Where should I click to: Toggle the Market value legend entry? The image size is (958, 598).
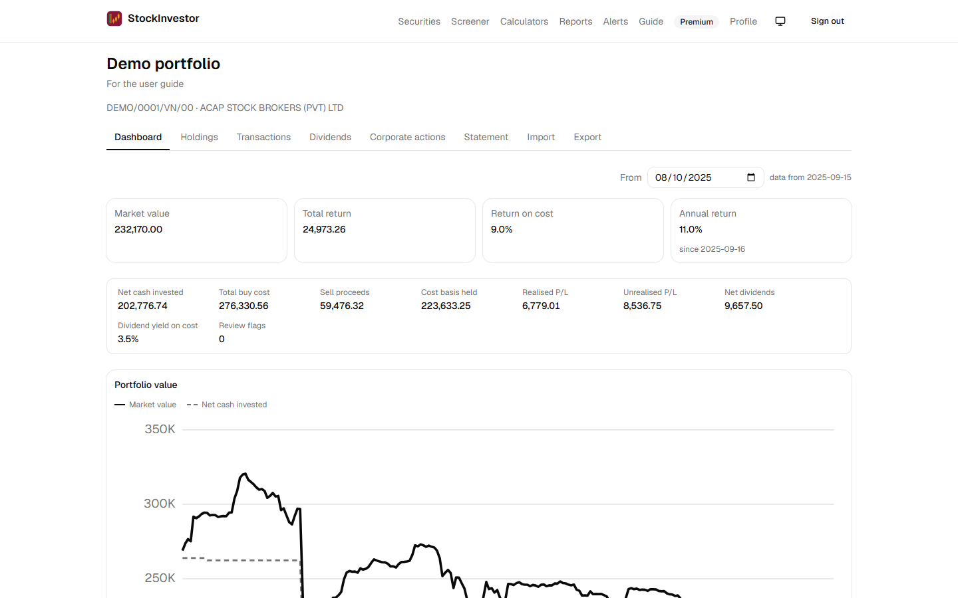point(145,405)
